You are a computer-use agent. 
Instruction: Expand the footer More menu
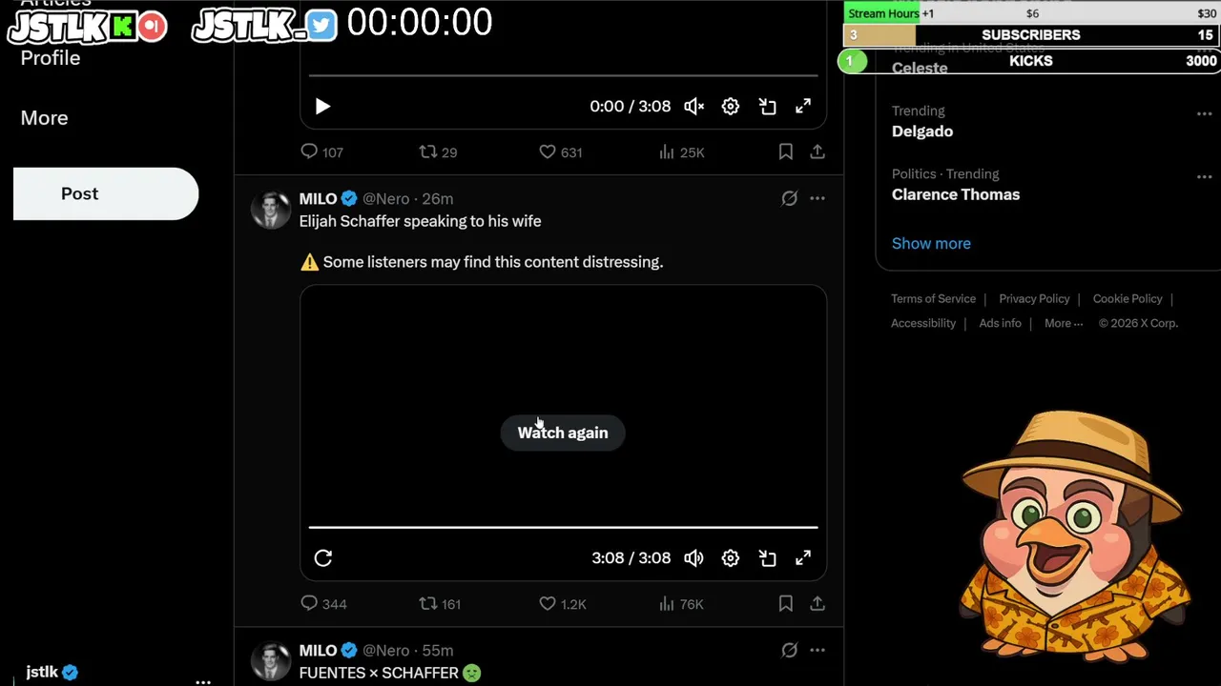click(1064, 323)
